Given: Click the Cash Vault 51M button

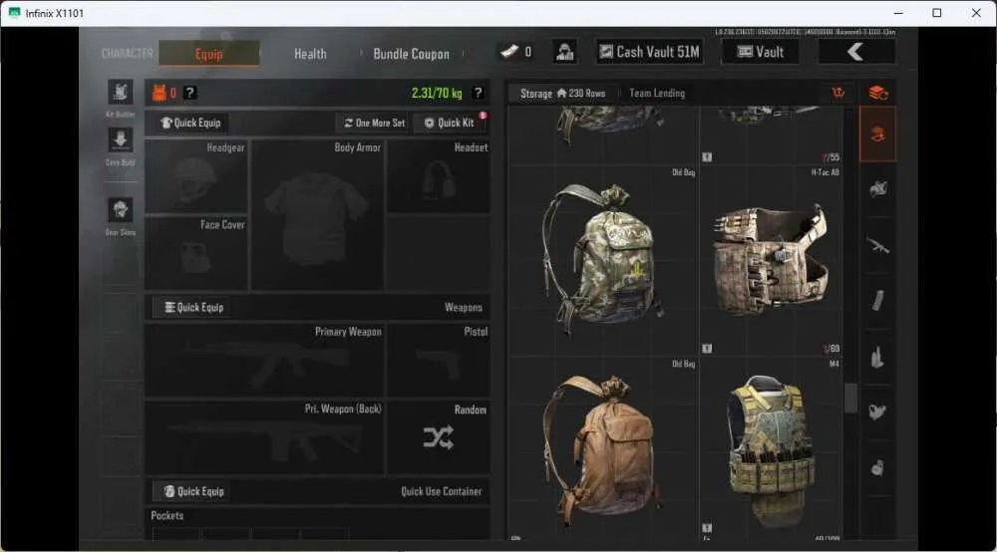Looking at the screenshot, I should point(650,52).
